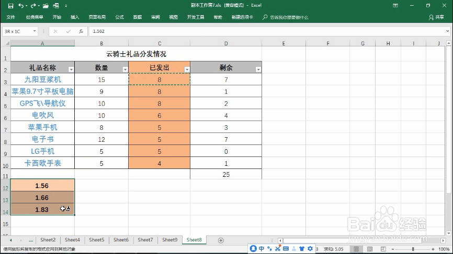Click the Tell me what you want search box
Viewport: 453px width, 254px height.
[x=286, y=17]
